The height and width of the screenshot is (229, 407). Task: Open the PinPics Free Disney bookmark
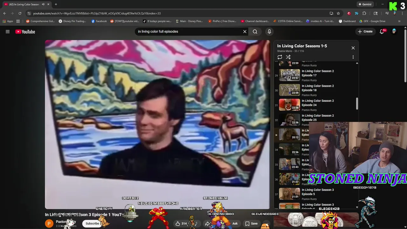tap(222, 21)
